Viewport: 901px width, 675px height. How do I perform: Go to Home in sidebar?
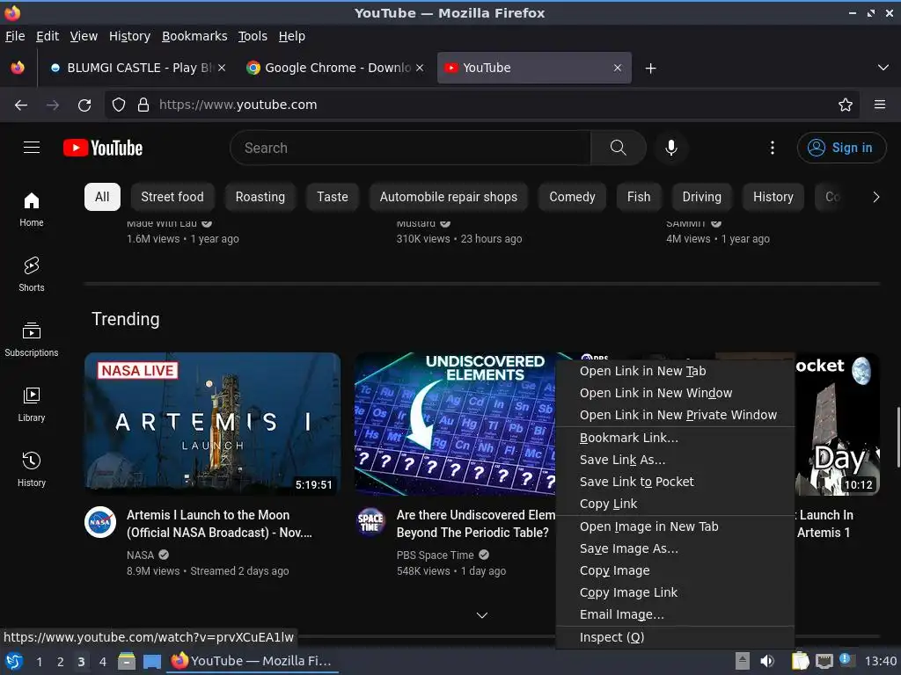31,209
